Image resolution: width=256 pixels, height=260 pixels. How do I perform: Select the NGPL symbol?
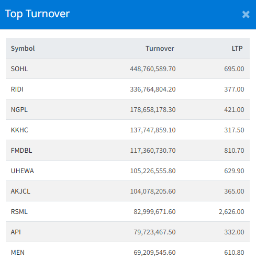pos(19,110)
